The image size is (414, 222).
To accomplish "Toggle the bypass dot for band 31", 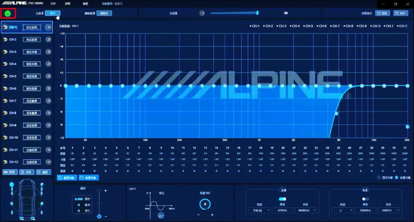I will coord(405,171).
